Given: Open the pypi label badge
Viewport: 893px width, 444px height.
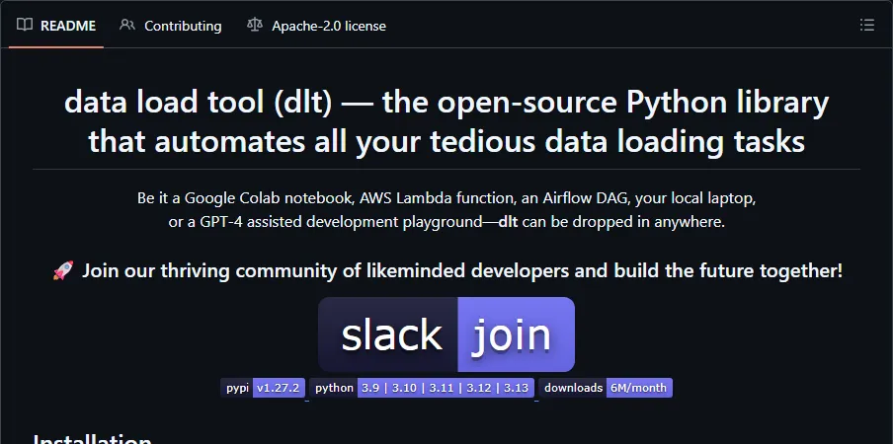Looking at the screenshot, I should [237, 388].
